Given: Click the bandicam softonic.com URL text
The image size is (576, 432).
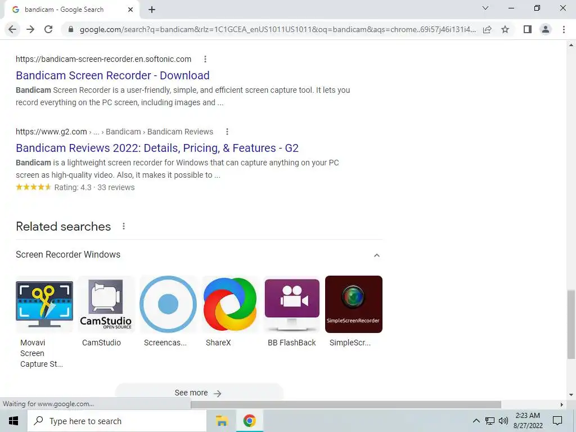Looking at the screenshot, I should point(103,59).
